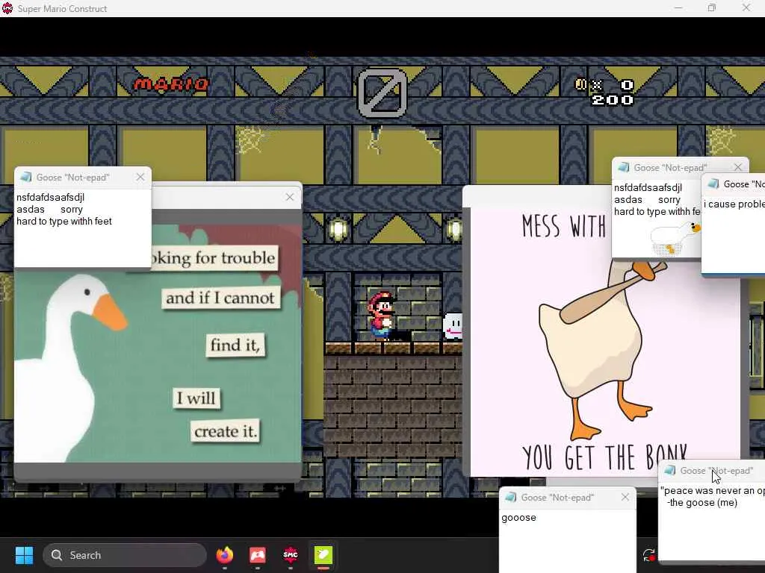Click the 'find it,' clipping
The width and height of the screenshot is (765, 573).
pos(235,345)
